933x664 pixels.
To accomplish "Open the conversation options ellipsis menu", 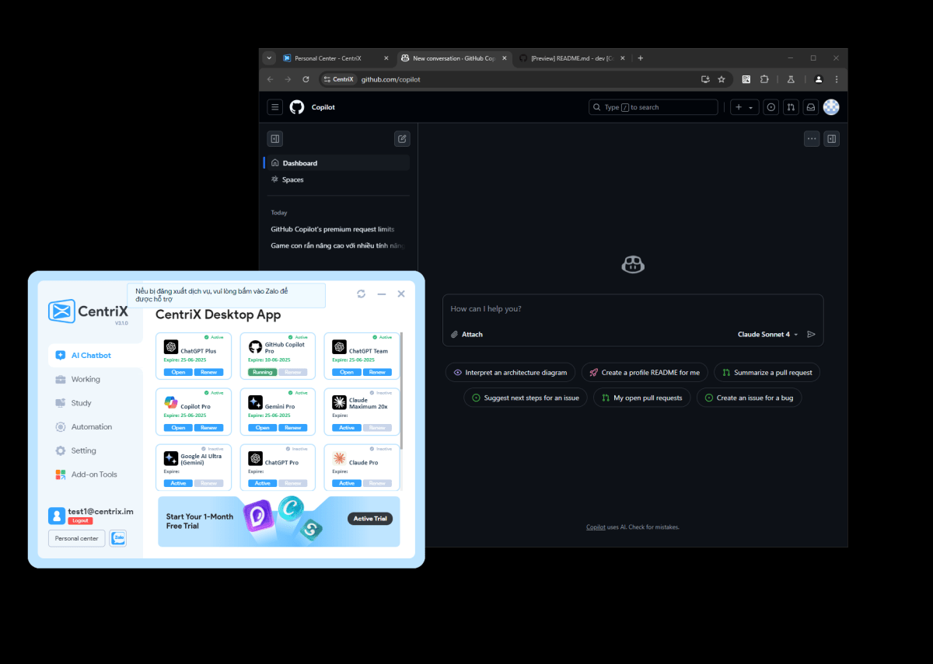I will 812,138.
